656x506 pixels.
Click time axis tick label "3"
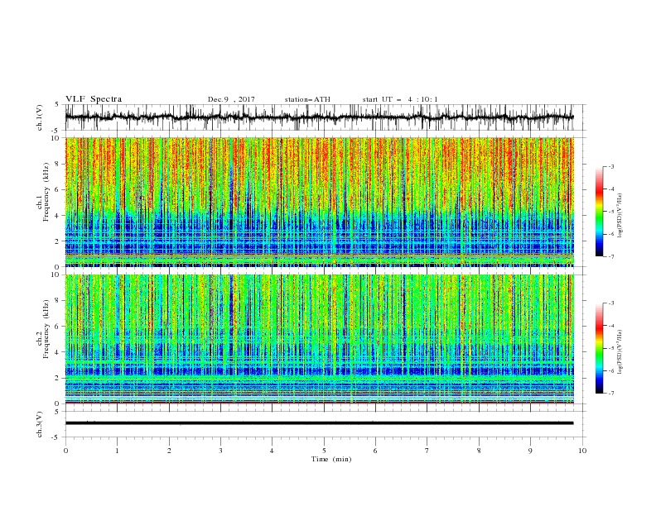tap(220, 451)
